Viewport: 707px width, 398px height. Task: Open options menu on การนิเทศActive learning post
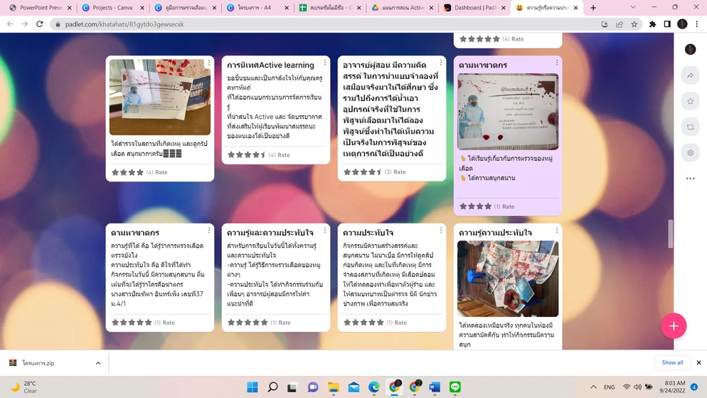(x=325, y=63)
